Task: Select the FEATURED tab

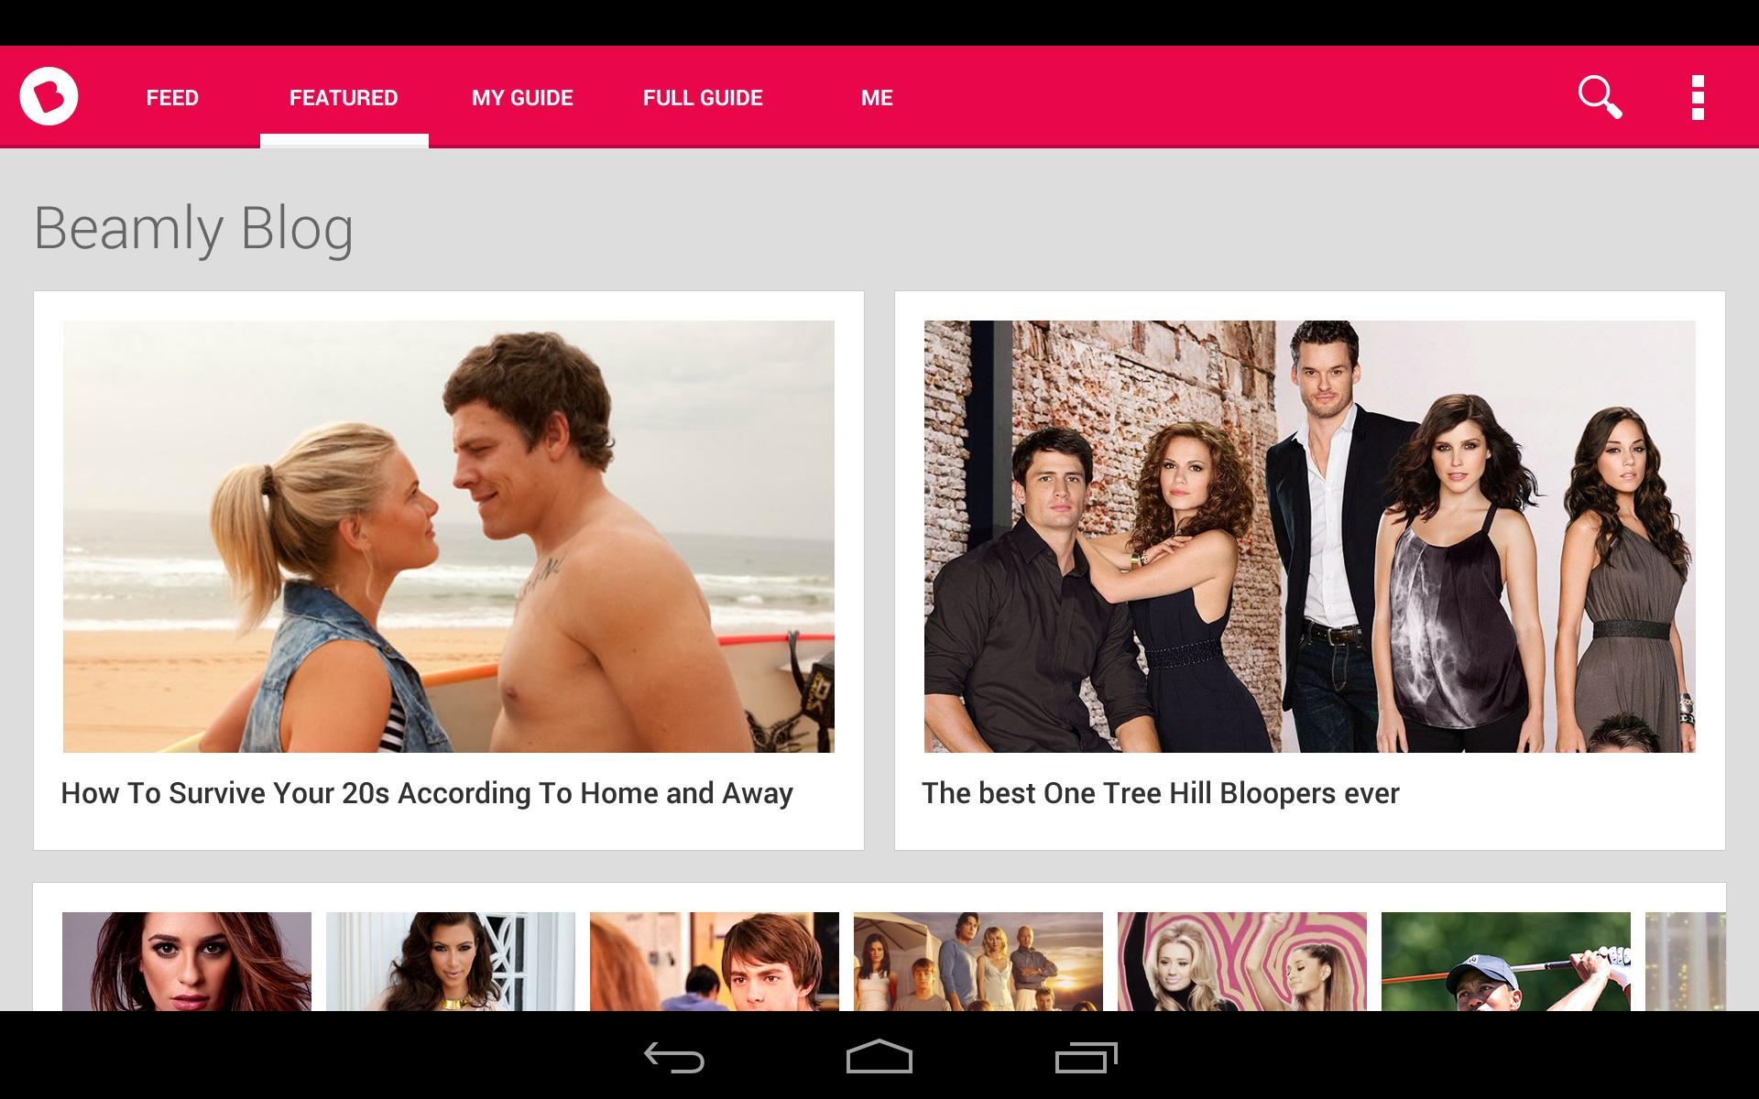Action: click(344, 98)
